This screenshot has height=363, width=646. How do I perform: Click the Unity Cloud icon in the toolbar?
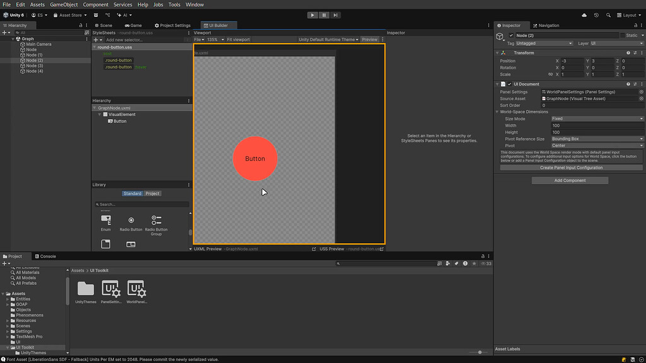[x=584, y=14]
